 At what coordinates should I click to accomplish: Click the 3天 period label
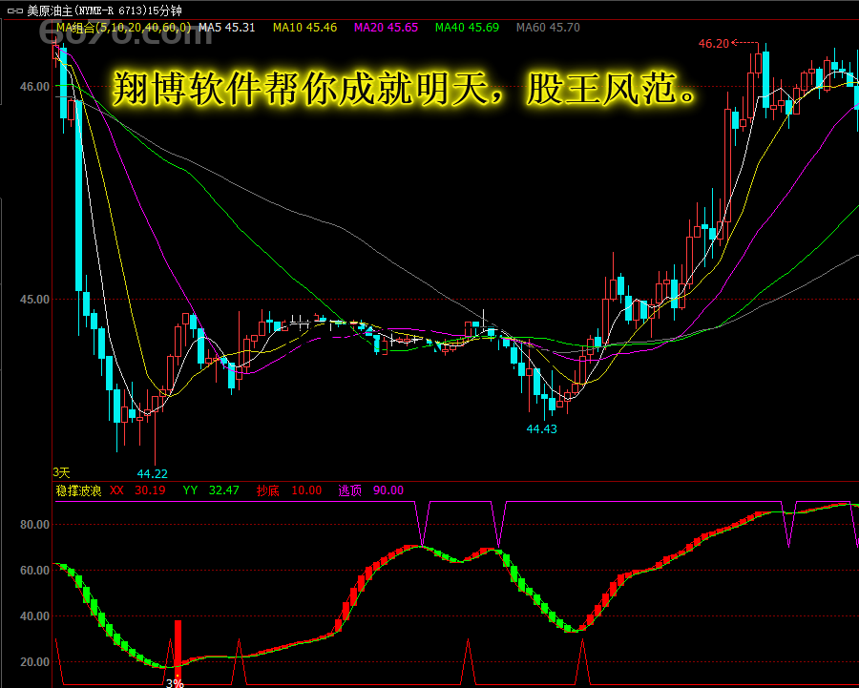pos(61,472)
